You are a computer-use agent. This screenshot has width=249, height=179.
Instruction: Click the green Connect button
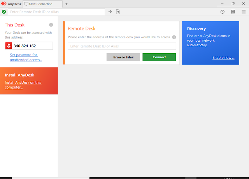159,57
